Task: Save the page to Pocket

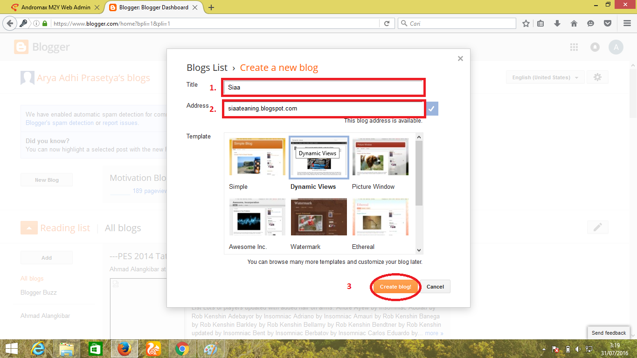Action: coord(607,23)
